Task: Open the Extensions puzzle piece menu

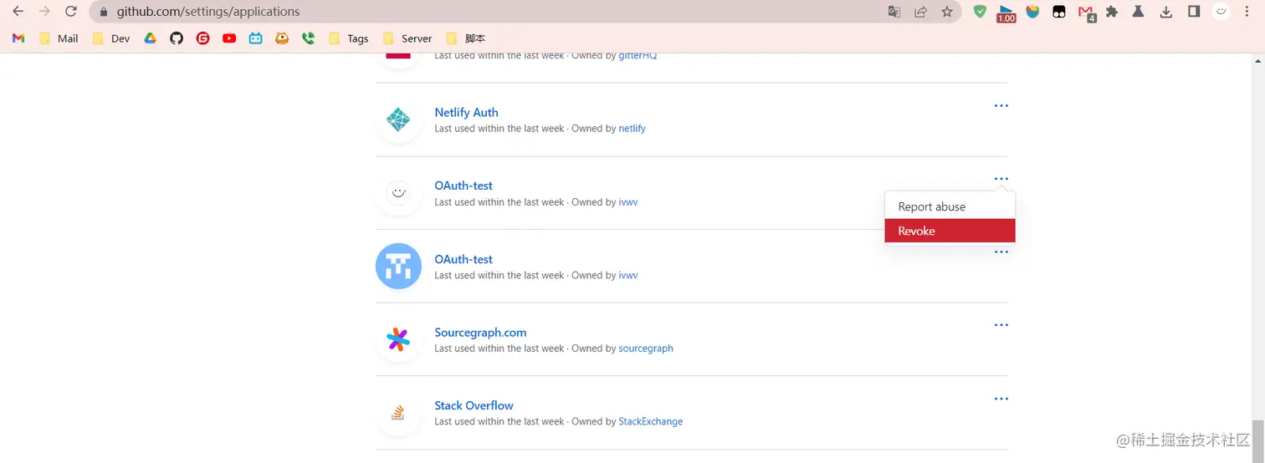Action: point(1112,12)
